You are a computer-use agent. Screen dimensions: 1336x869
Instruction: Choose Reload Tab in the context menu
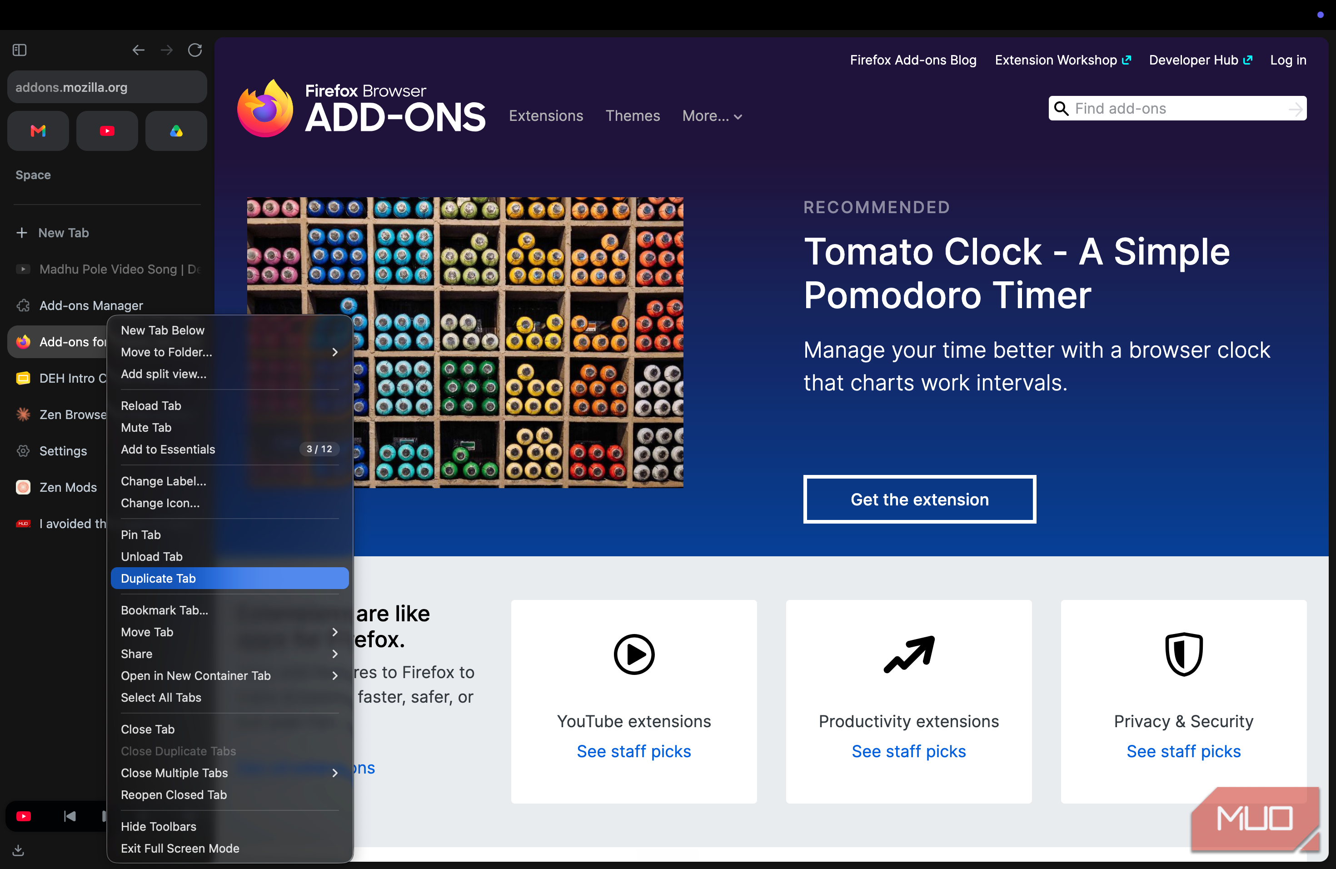[x=230, y=406]
